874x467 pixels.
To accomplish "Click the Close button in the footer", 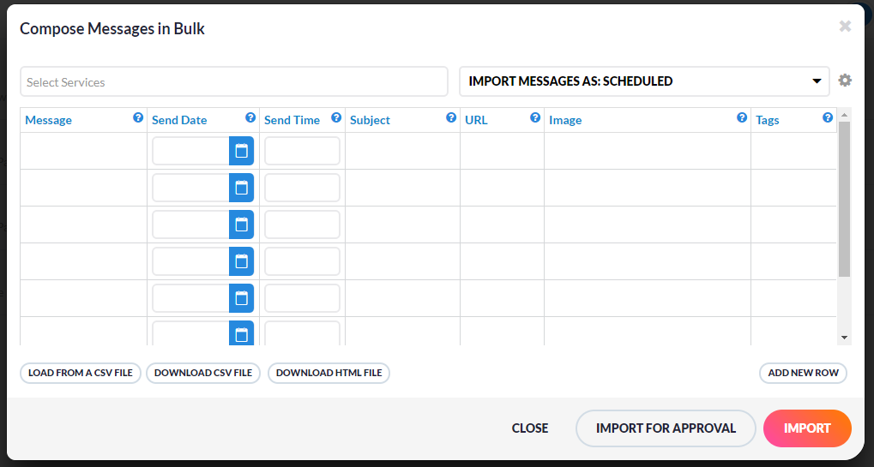I will [x=530, y=428].
